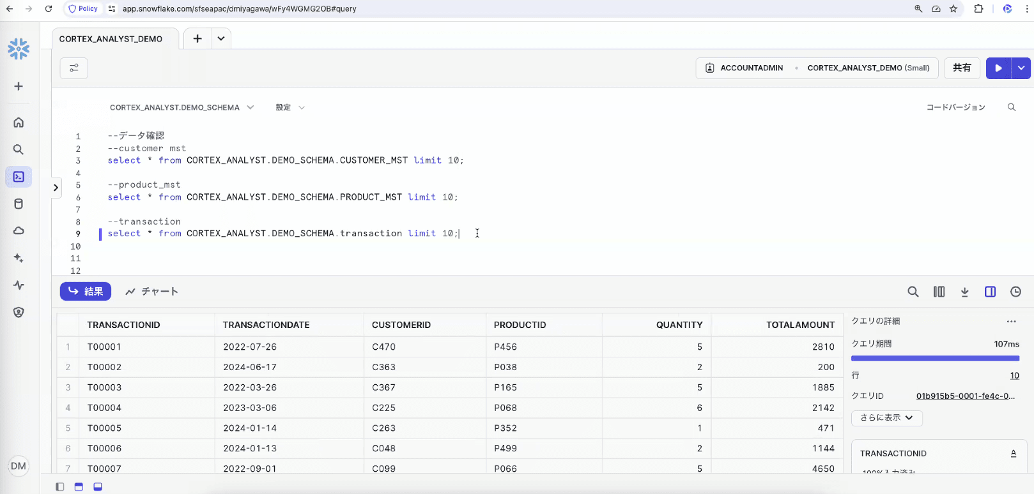1034x494 pixels.
Task: Open browser extensions puzzle icon
Action: (978, 9)
